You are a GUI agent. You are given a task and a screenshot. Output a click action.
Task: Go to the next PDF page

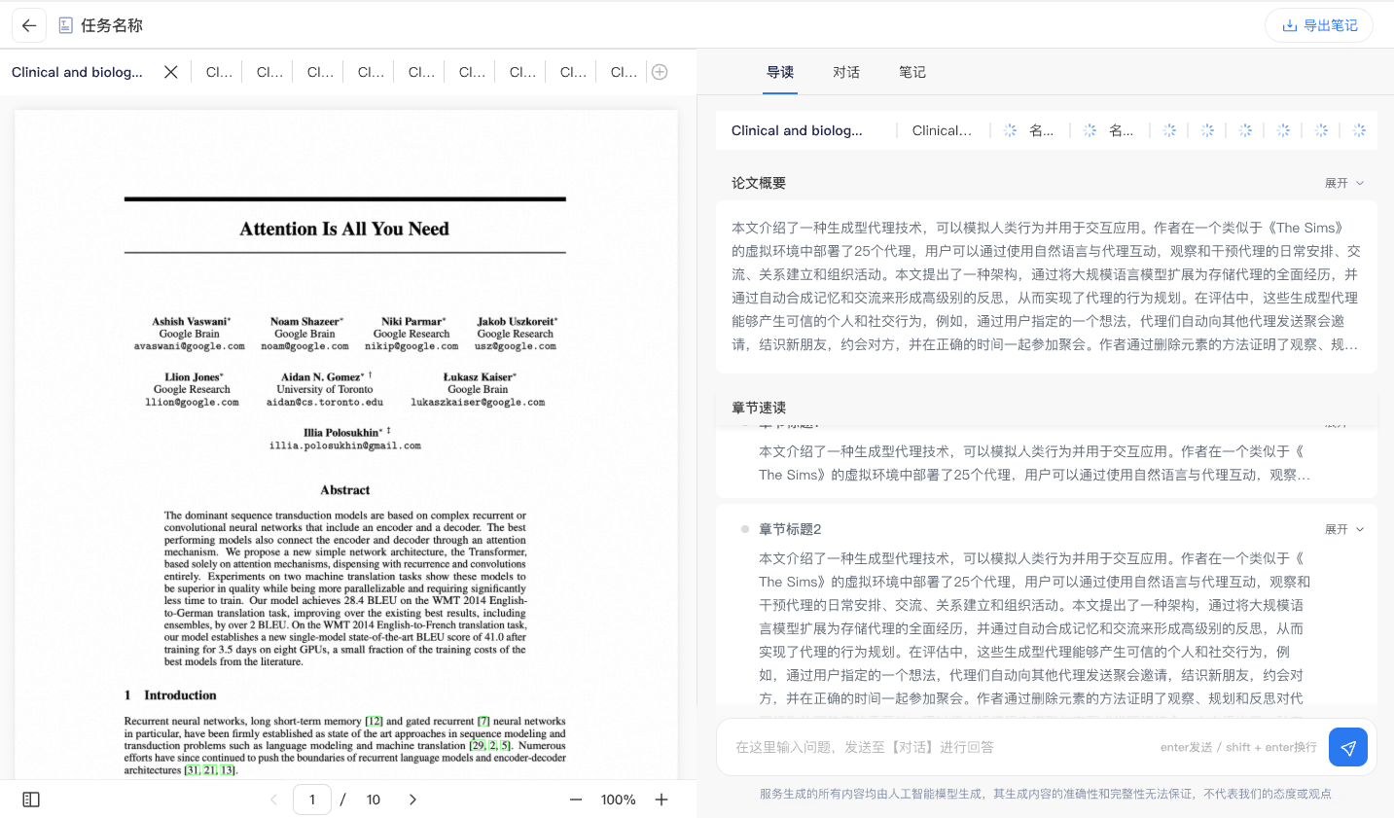tap(412, 800)
